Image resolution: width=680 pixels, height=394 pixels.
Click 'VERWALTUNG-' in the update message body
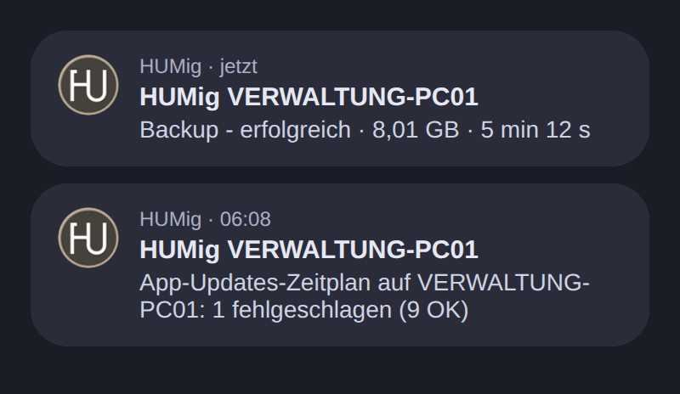pos(503,283)
